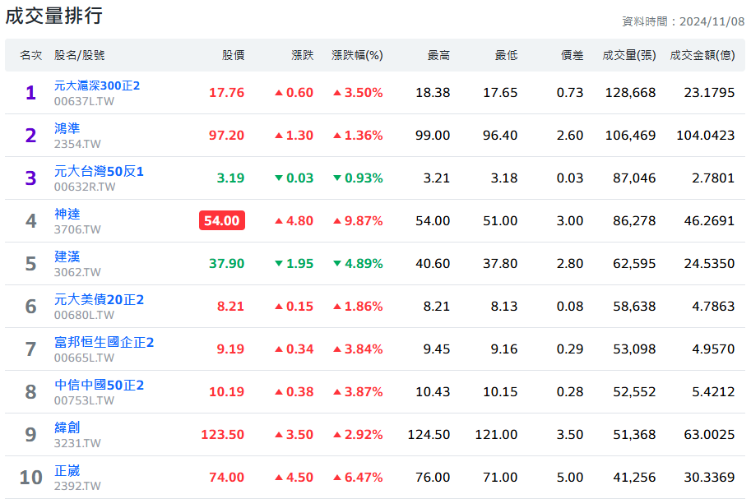Click the 成交量(張) column header

pos(629,56)
